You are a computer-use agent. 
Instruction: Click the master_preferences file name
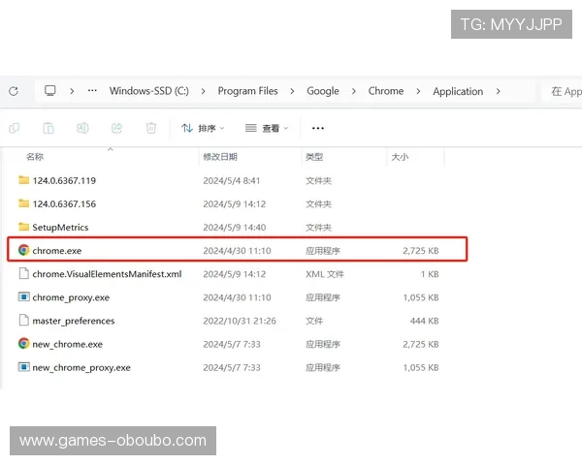(x=74, y=321)
